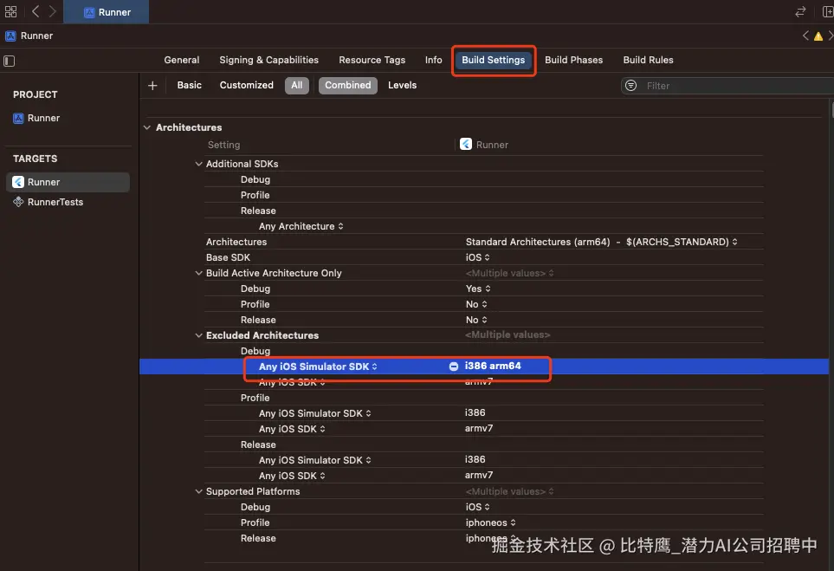834x571 pixels.
Task: Open the General tab
Action: [181, 60]
